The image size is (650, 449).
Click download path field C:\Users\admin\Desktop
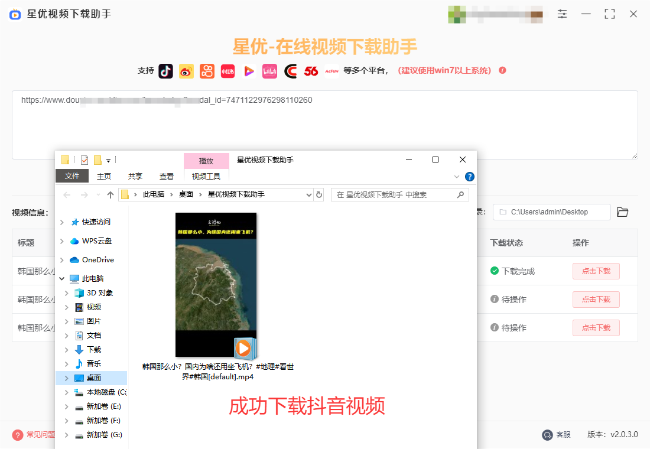pyautogui.click(x=552, y=212)
